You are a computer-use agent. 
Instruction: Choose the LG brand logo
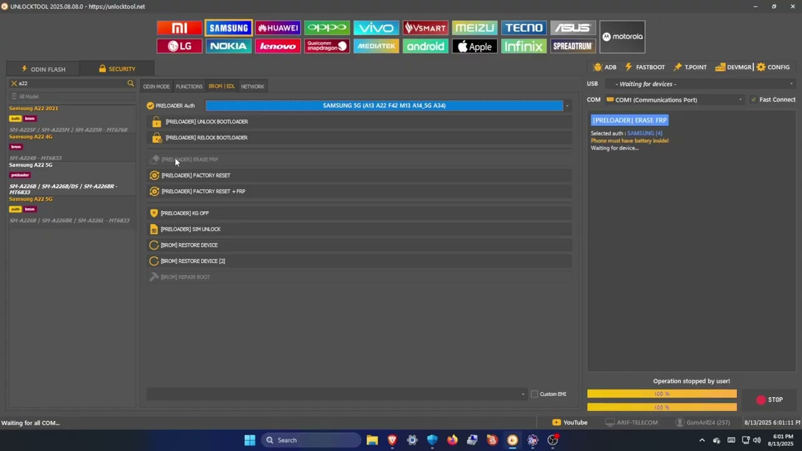click(180, 46)
